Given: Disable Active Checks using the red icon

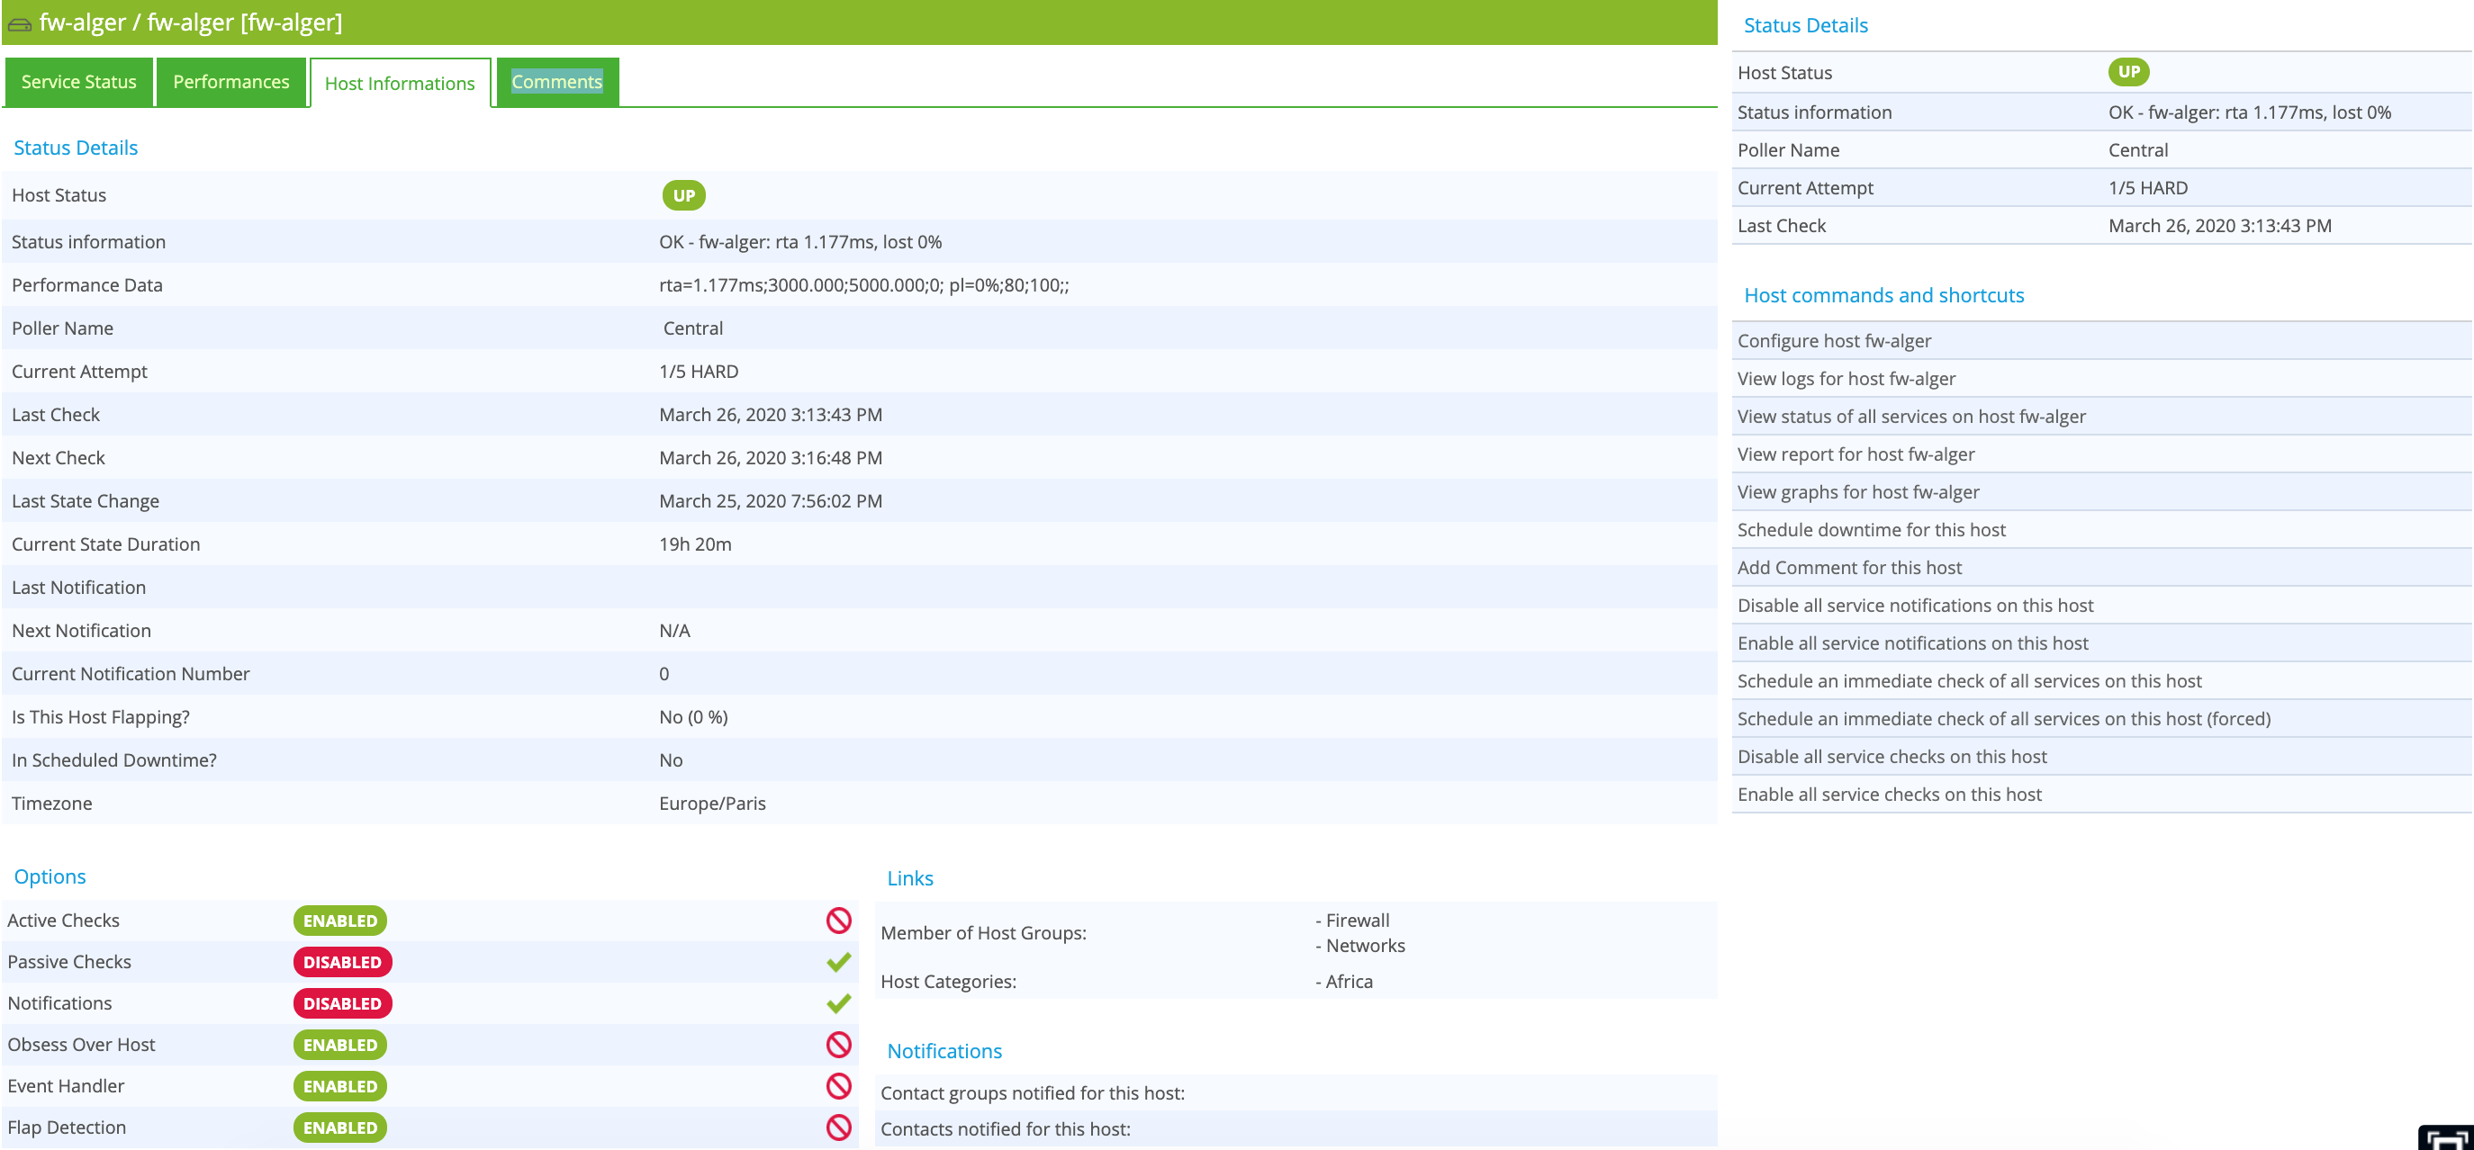Looking at the screenshot, I should click(x=838, y=921).
